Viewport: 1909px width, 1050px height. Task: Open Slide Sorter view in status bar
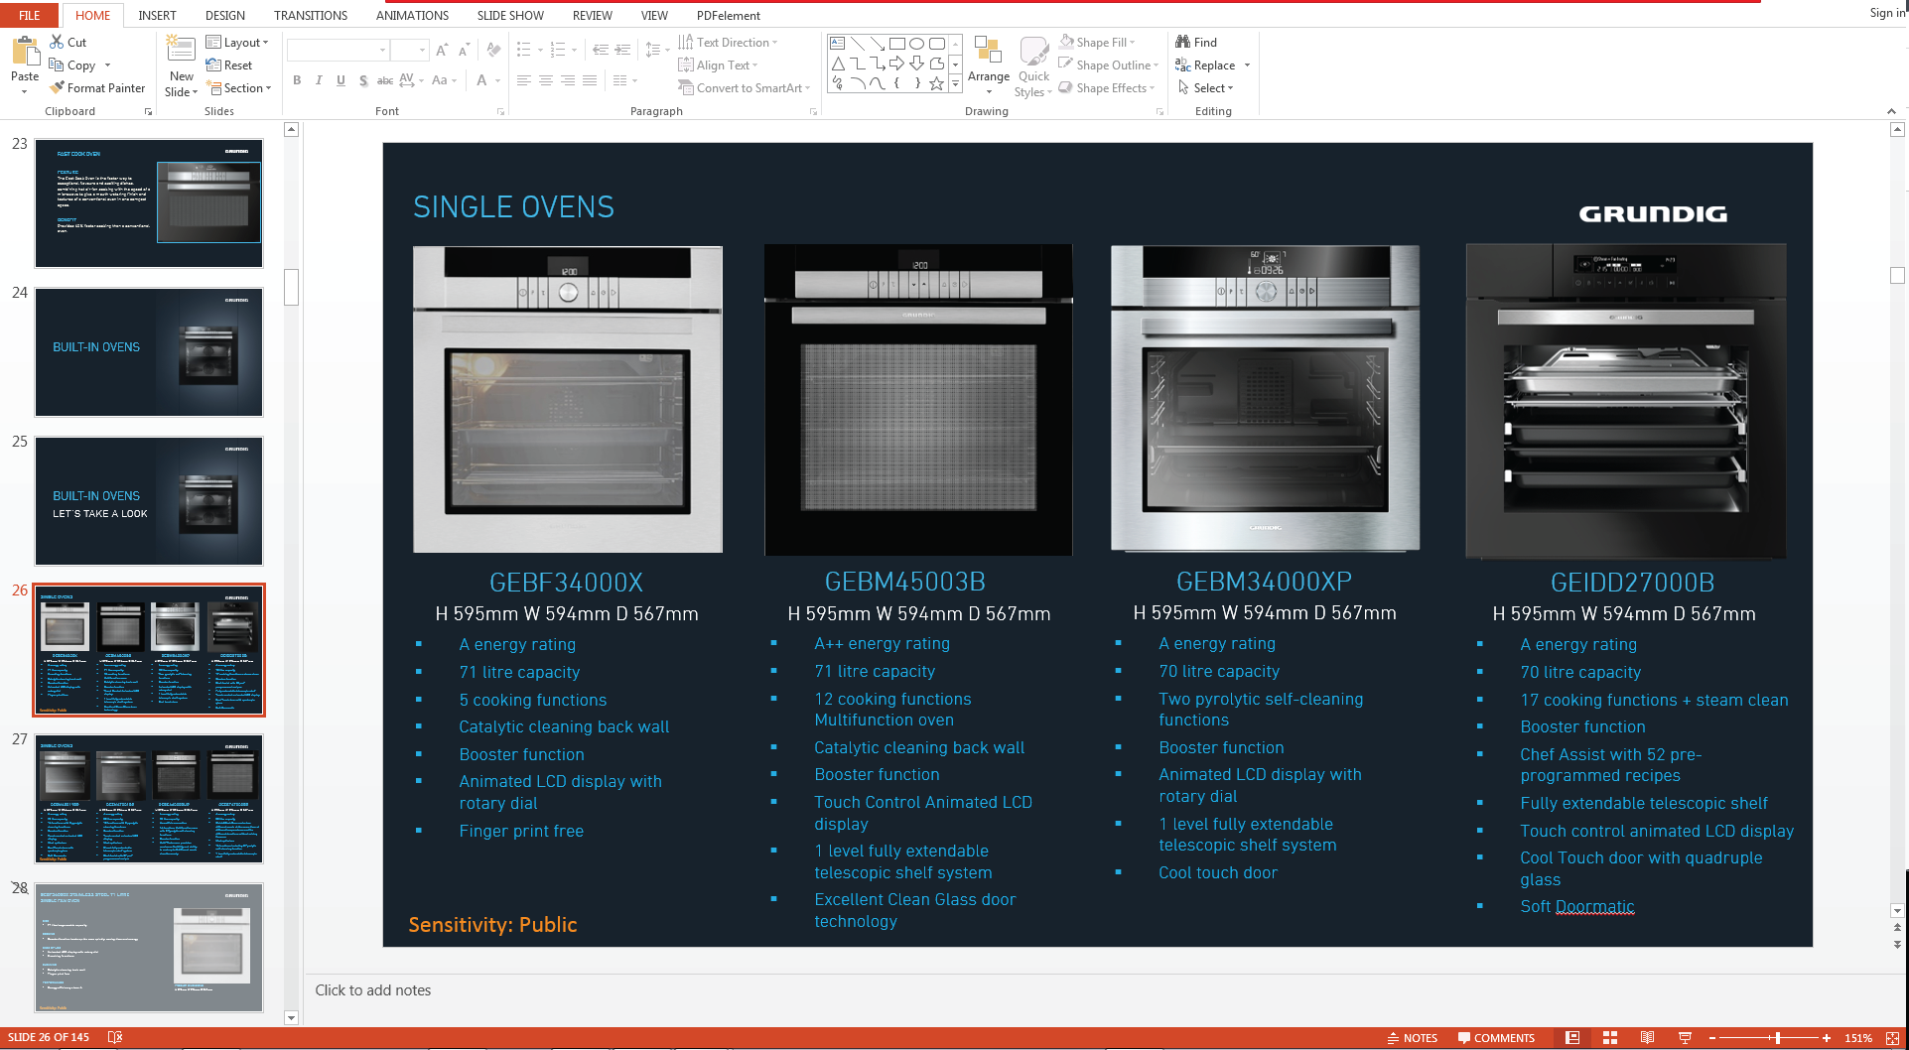(x=1610, y=1037)
